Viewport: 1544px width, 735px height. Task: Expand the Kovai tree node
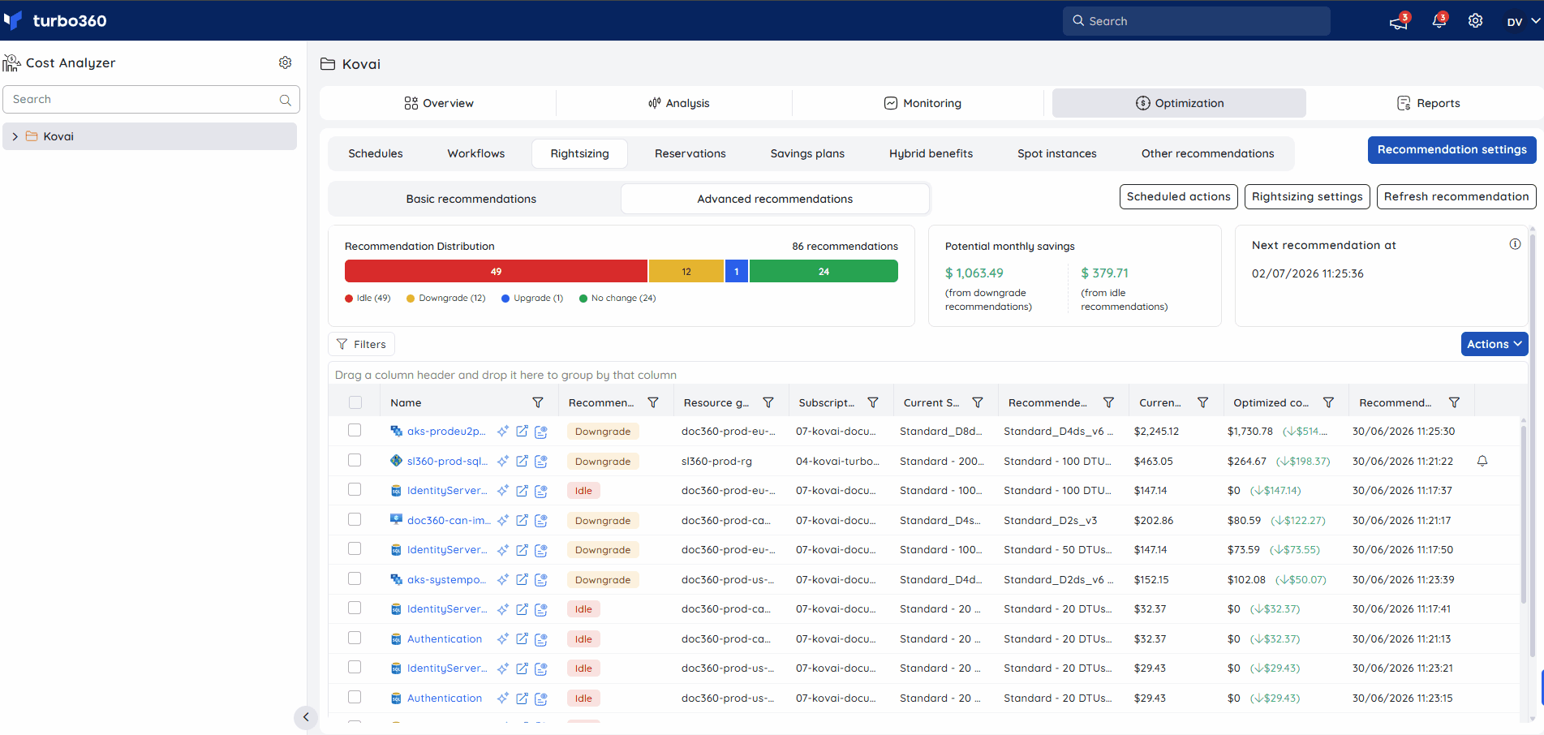click(x=15, y=136)
